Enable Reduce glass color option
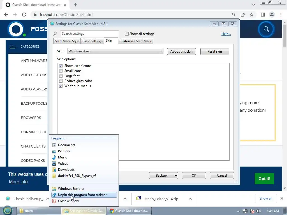The height and width of the screenshot is (215, 287). tap(61, 81)
